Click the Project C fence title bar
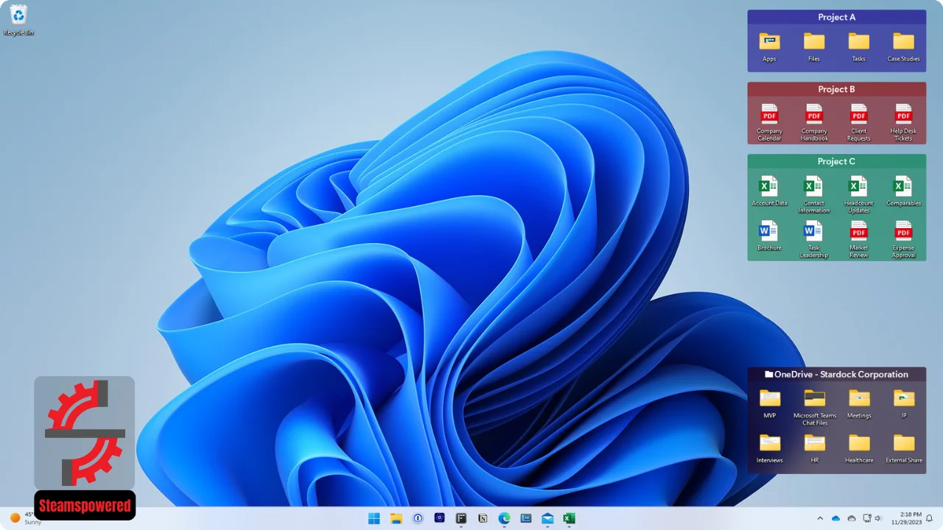This screenshot has width=943, height=530. (x=837, y=161)
